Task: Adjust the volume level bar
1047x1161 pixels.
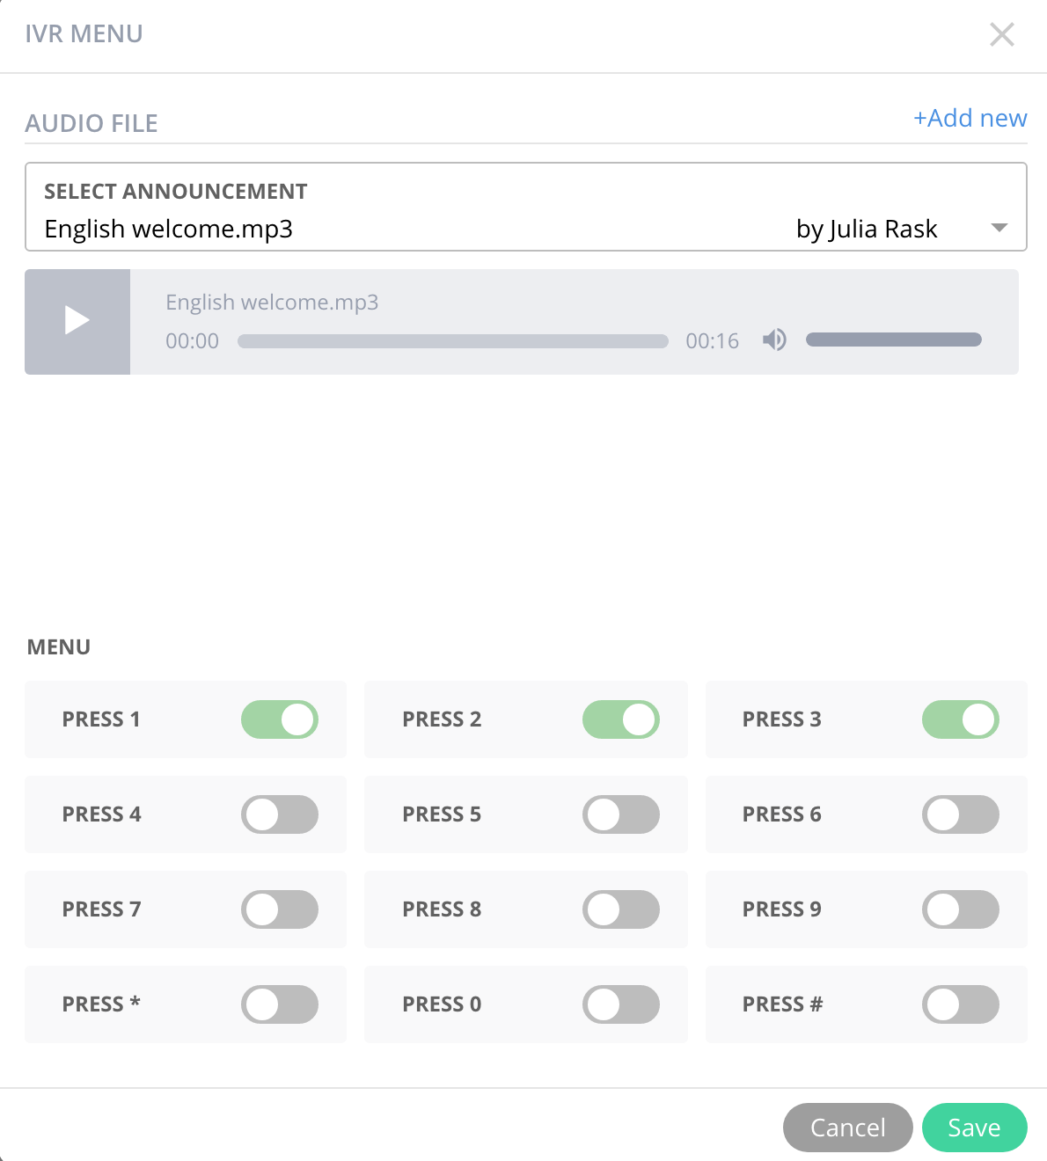Action: pyautogui.click(x=893, y=340)
